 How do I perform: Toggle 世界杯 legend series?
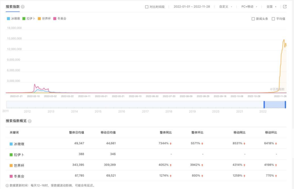44,18
